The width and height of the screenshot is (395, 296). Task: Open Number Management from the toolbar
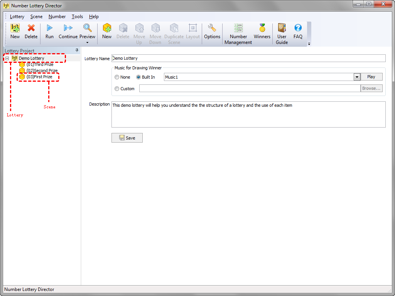pyautogui.click(x=238, y=28)
